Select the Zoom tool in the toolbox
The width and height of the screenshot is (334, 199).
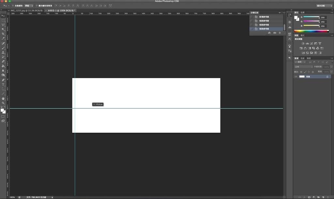click(x=3, y=103)
